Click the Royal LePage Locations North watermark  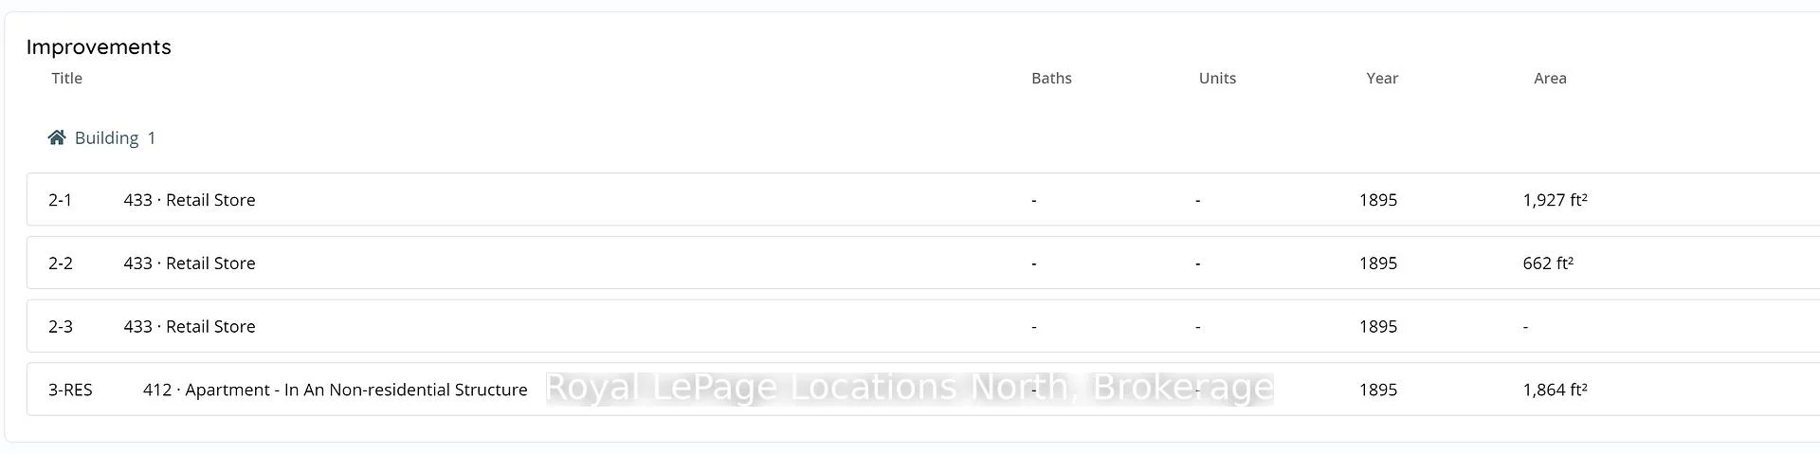[909, 388]
